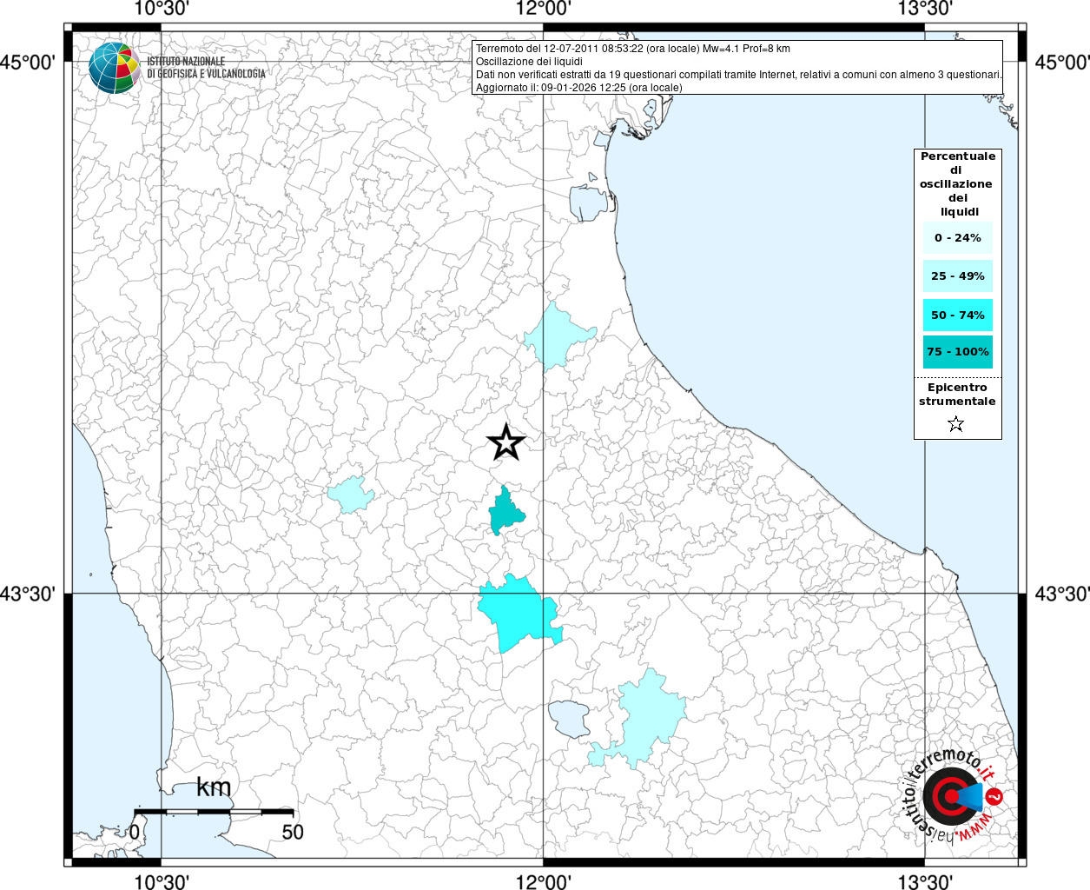
Task: Click the inland lake beside the pale cyan area
Action: click(x=570, y=718)
